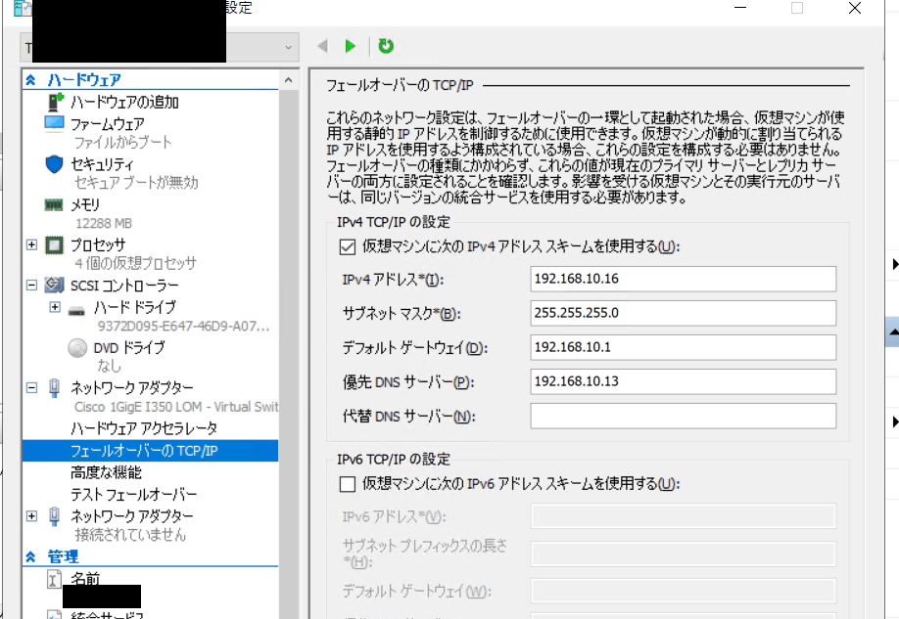The height and width of the screenshot is (619, 899).
Task: Click the disconnected network adapter icon
Action: coord(55,516)
